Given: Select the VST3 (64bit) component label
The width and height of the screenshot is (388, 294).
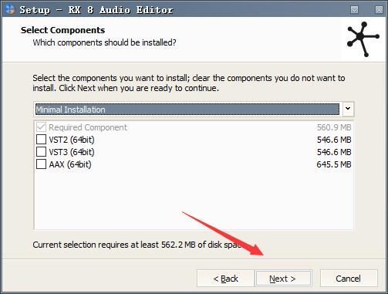Looking at the screenshot, I should (x=72, y=152).
